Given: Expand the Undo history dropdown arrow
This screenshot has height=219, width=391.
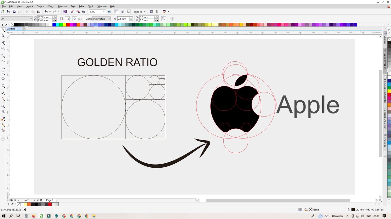Looking at the screenshot, I should (x=50, y=12).
